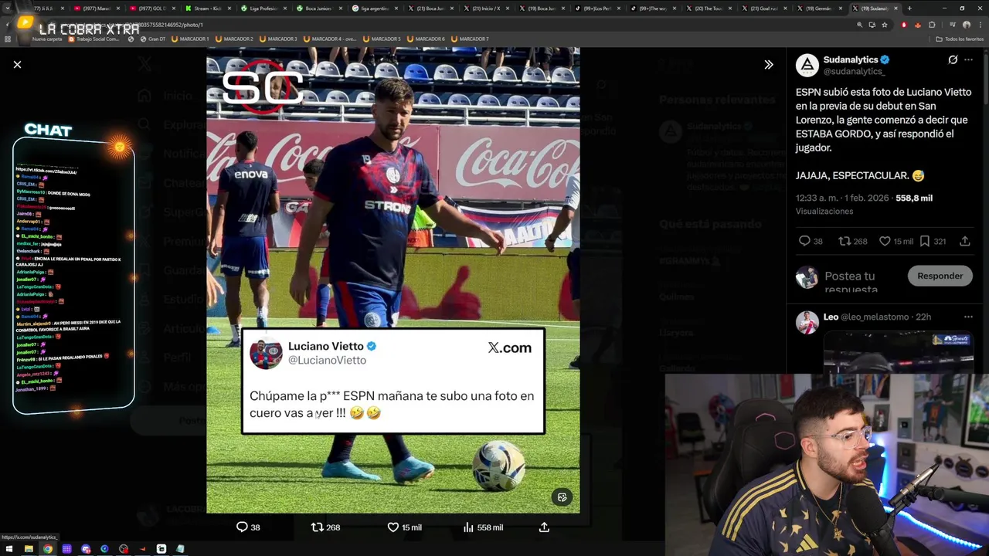
Task: Open the Discord icon in the taskbar
Action: (86, 548)
